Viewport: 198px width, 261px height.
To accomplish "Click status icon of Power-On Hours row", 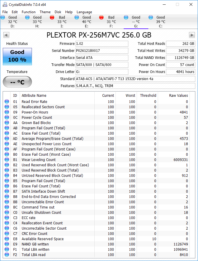I will [x=7, y=112].
